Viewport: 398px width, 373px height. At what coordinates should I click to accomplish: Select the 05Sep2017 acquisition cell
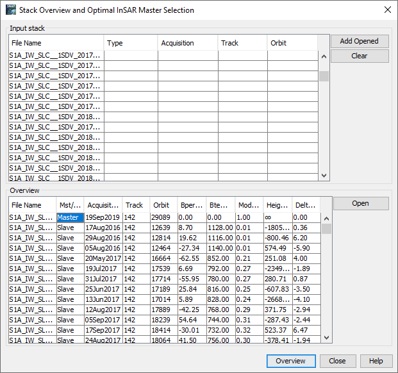[x=103, y=320]
